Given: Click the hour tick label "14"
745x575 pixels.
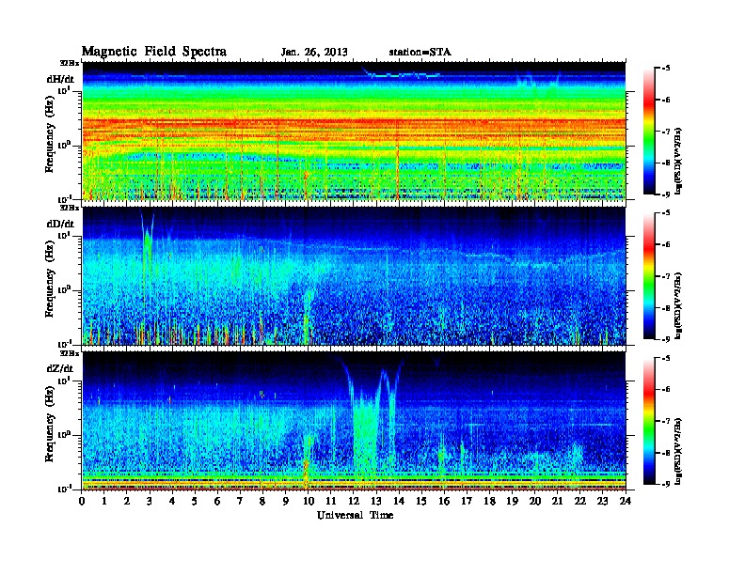Looking at the screenshot, I should [399, 502].
